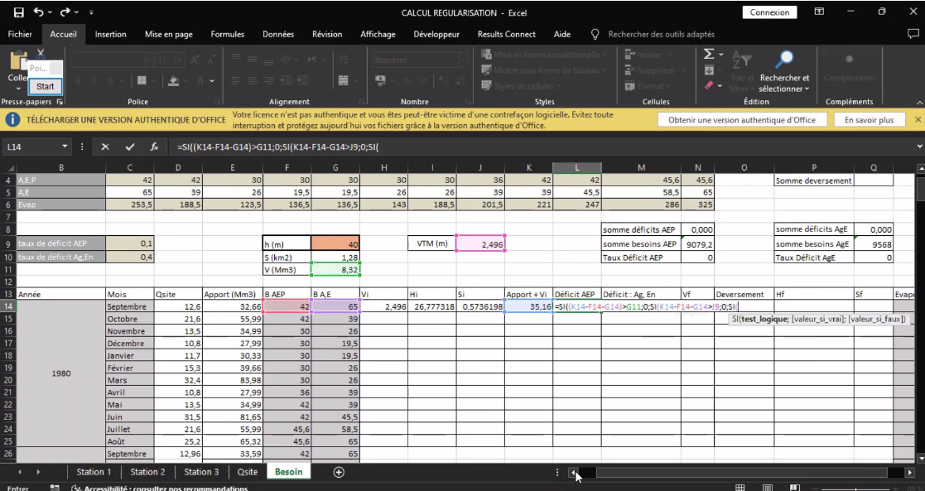Undo the last action
This screenshot has width=925, height=491.
[x=38, y=12]
